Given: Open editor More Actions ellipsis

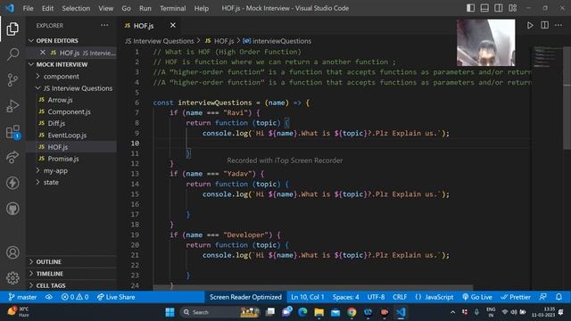Looking at the screenshot, I should coord(559,25).
